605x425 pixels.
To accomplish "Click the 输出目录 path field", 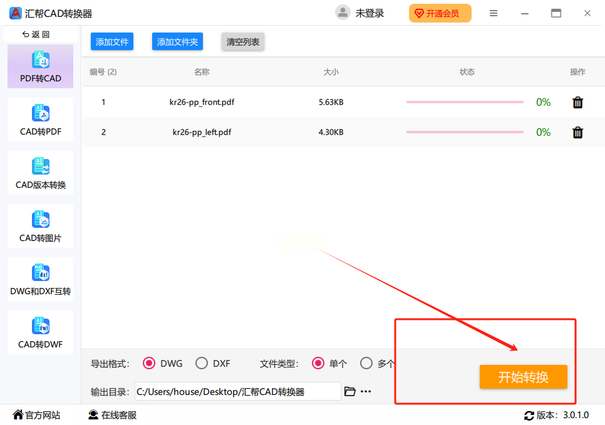I will [x=238, y=391].
